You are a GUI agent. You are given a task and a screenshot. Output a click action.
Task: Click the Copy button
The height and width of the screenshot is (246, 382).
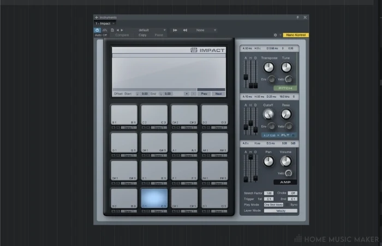pos(142,35)
